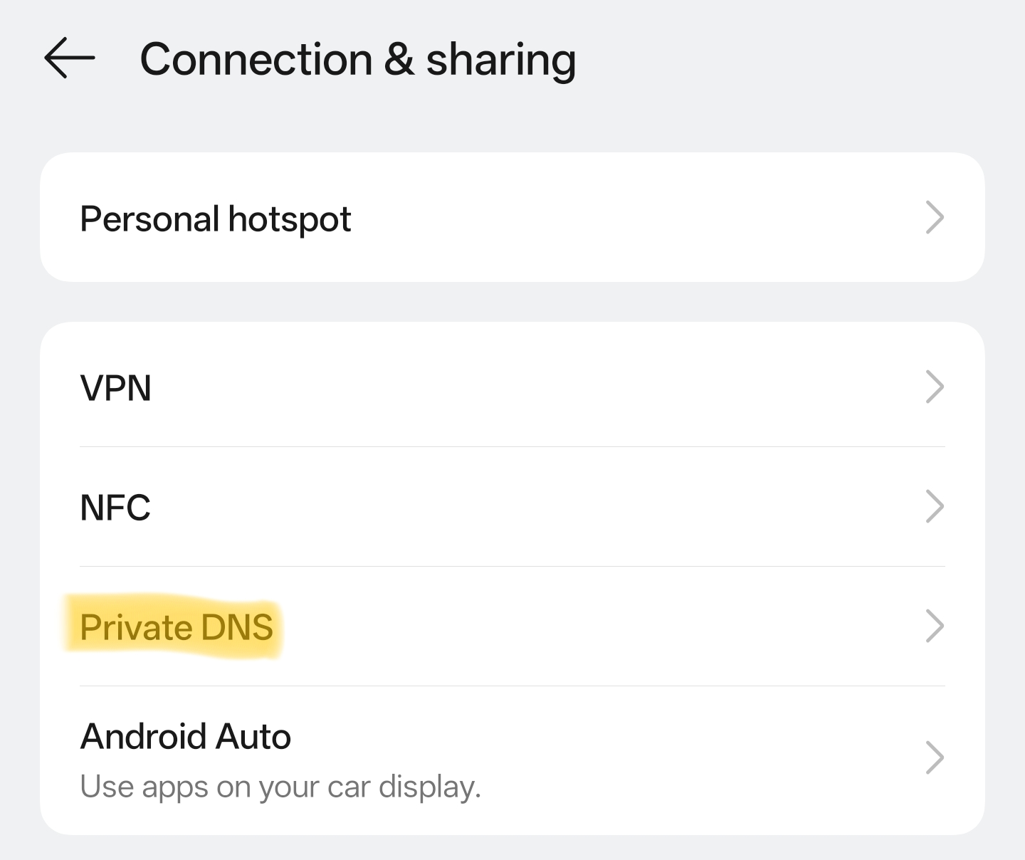Expand VPN using its right chevron

[934, 387]
